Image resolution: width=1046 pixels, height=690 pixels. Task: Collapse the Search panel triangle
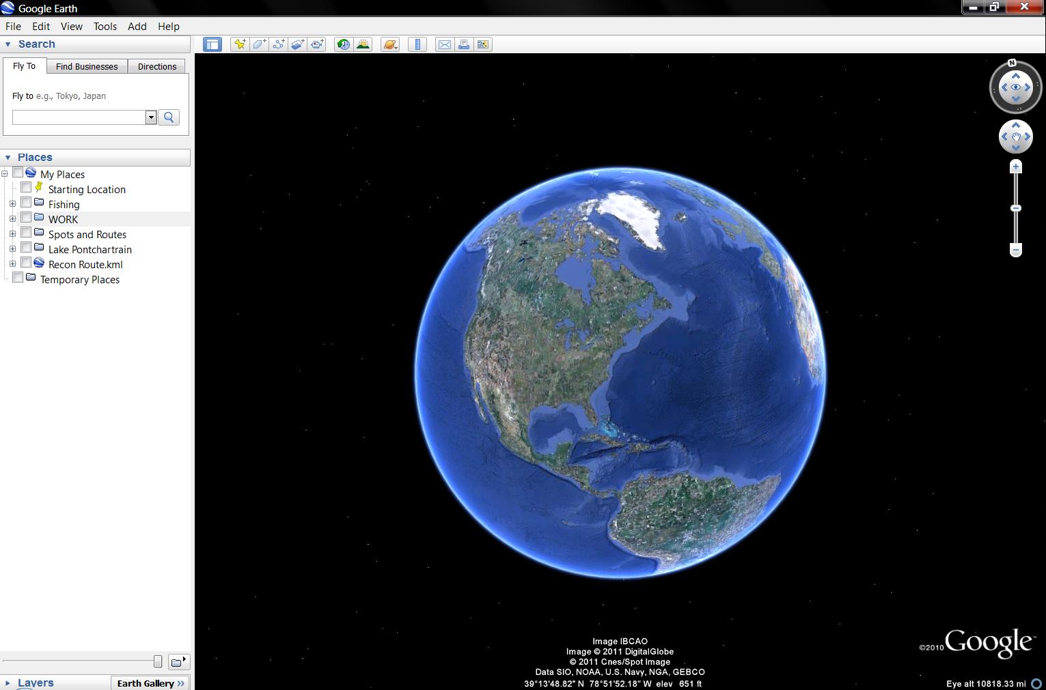click(8, 44)
